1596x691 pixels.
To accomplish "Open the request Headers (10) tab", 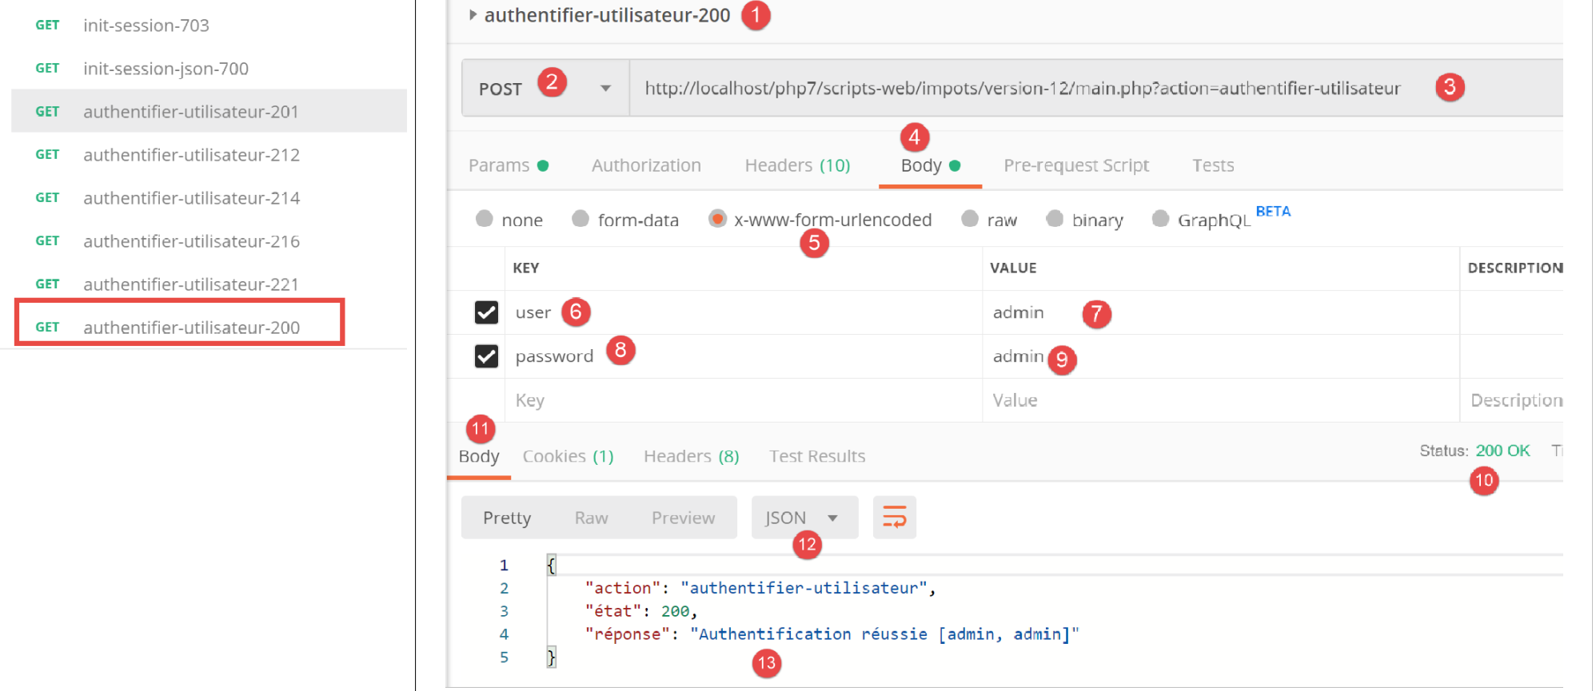I will click(x=797, y=165).
